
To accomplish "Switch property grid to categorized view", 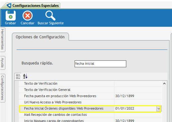I will [18, 76].
